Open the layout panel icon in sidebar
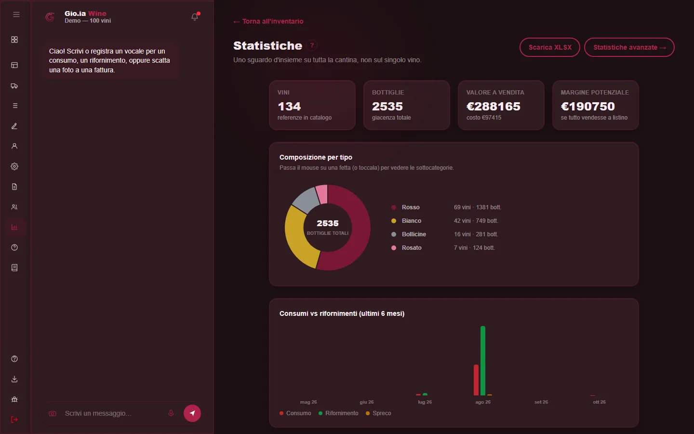The height and width of the screenshot is (434, 694). (x=14, y=65)
